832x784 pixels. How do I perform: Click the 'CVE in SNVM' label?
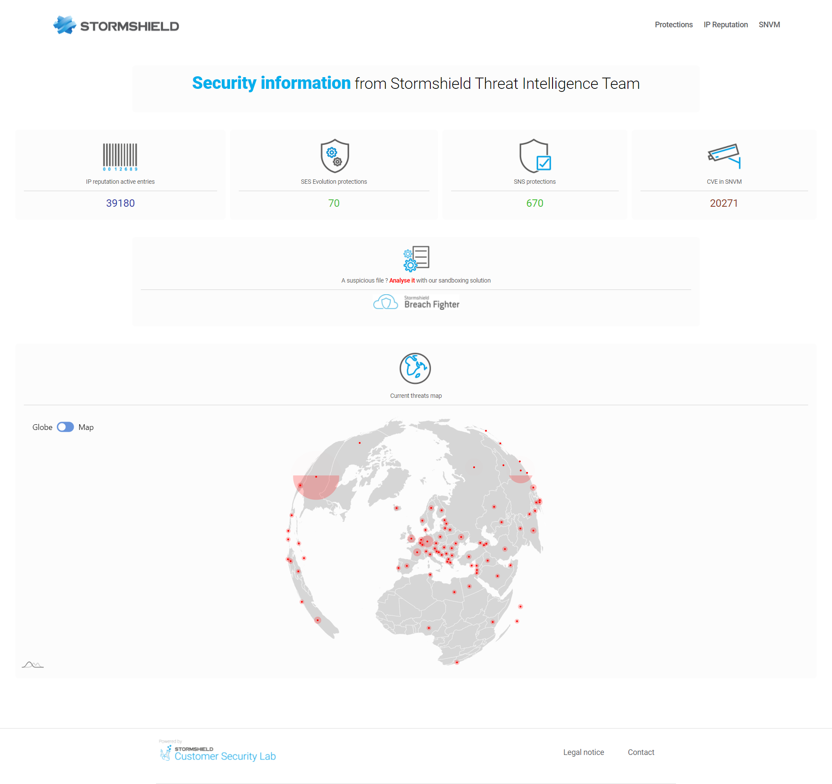tap(724, 182)
